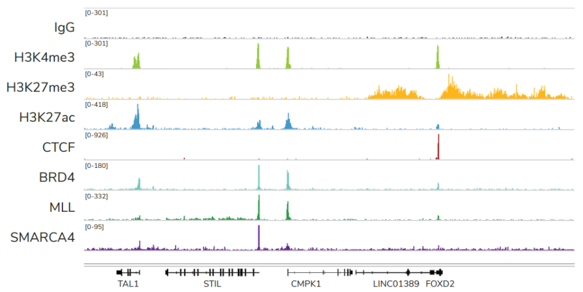Click the TAL1 gene model
Viewport: 583px width, 292px height.
128,273
